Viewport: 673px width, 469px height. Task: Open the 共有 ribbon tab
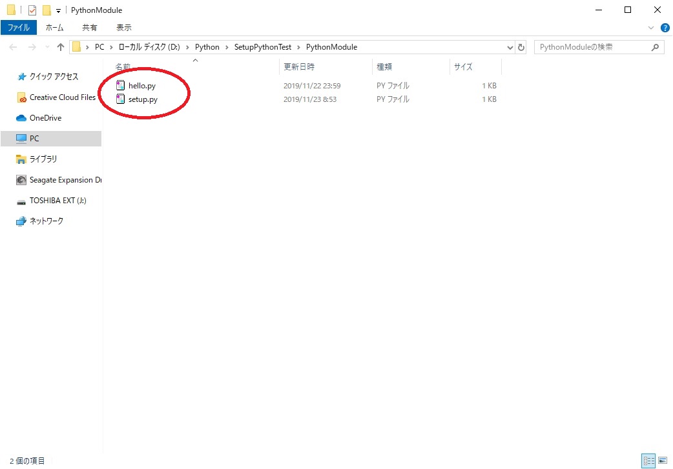pyautogui.click(x=89, y=28)
